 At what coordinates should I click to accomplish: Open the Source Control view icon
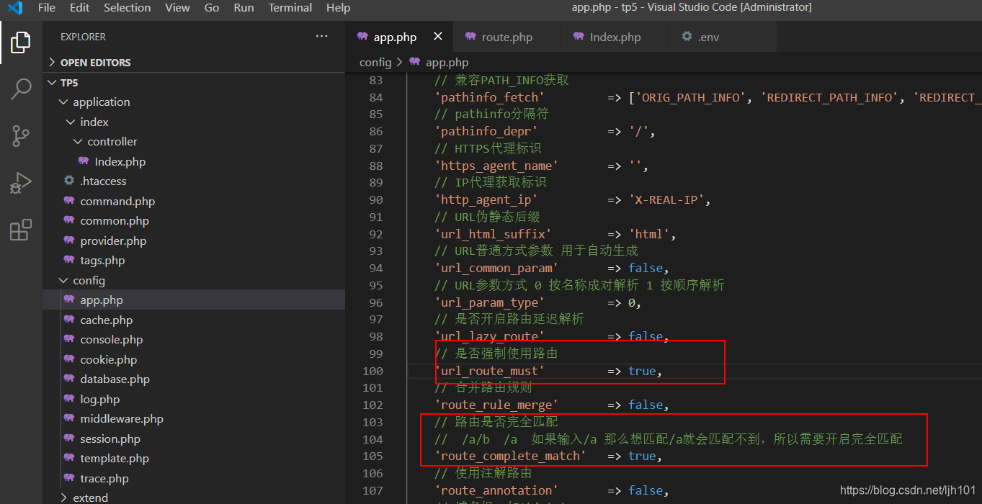[x=21, y=136]
